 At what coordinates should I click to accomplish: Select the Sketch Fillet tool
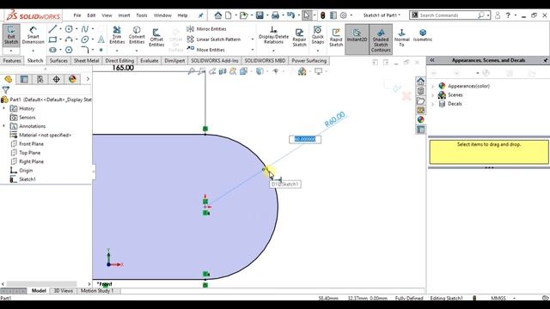click(85, 50)
